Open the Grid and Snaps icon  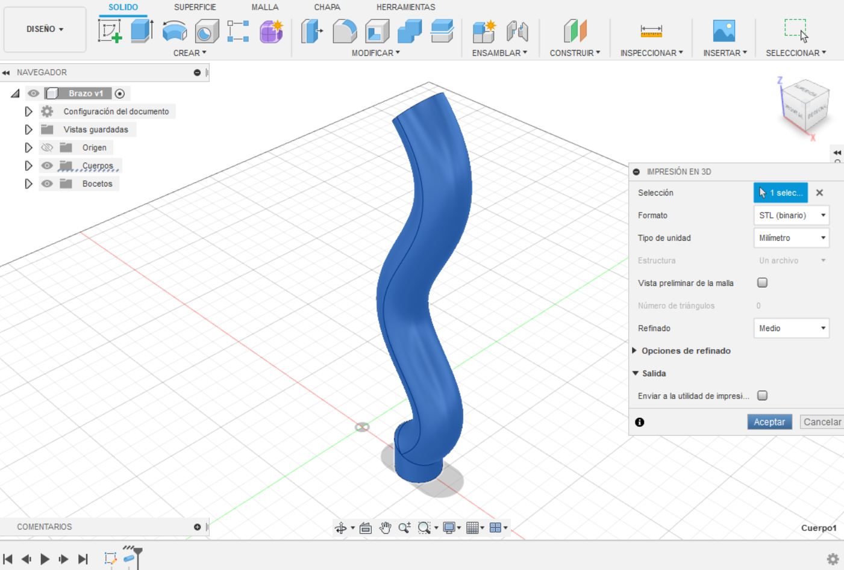[x=472, y=528]
